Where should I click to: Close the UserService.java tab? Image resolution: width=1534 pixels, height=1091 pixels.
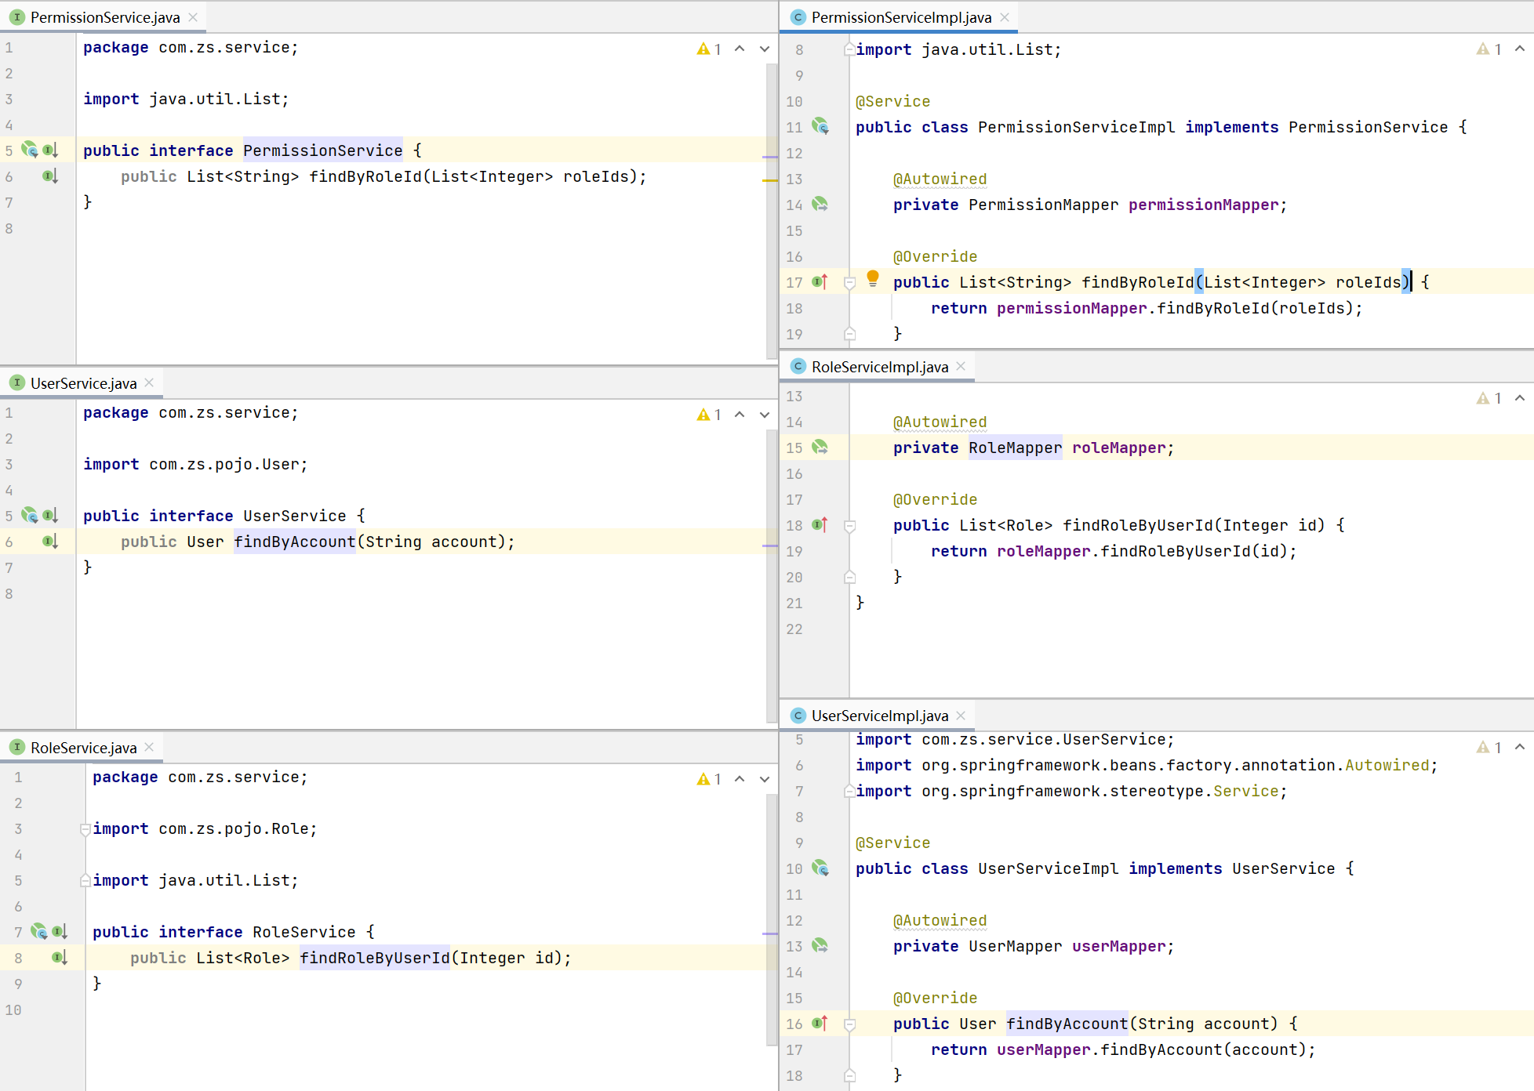point(149,382)
